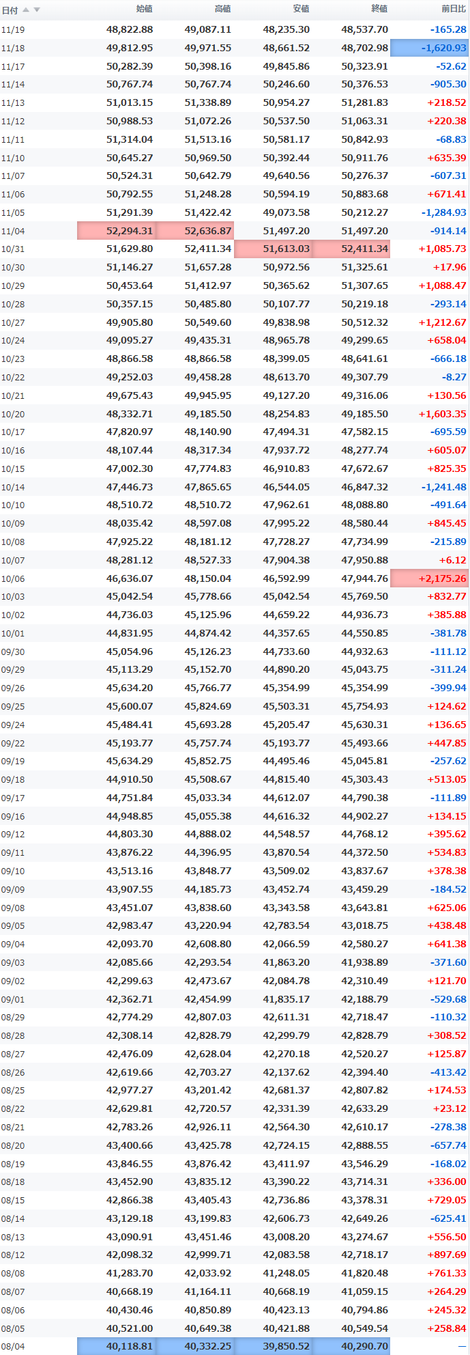470x1355 pixels.
Task: Select high price 50,398.16
Action: pos(208,66)
